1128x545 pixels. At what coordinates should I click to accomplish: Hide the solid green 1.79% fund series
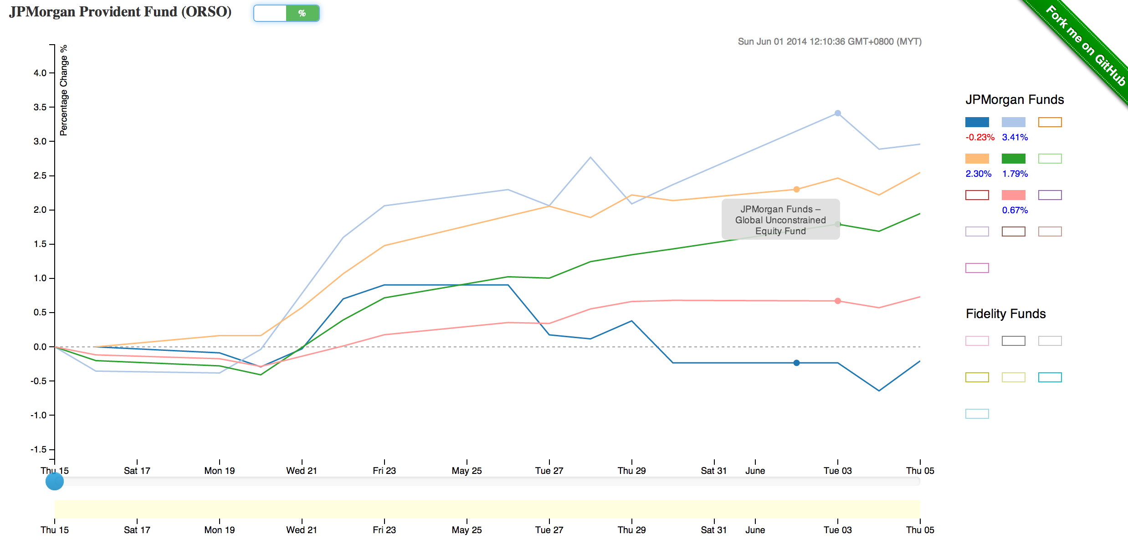click(x=1014, y=159)
